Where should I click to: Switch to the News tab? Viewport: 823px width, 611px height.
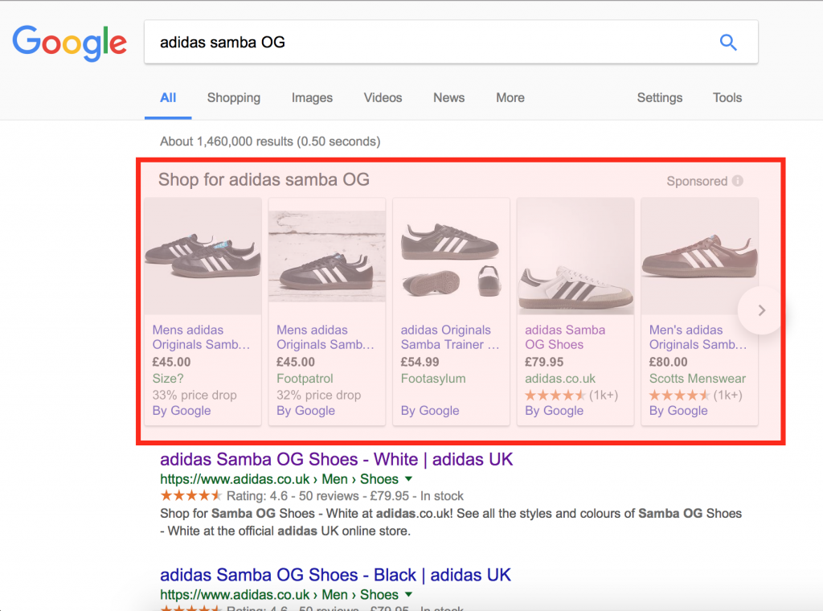coord(448,97)
